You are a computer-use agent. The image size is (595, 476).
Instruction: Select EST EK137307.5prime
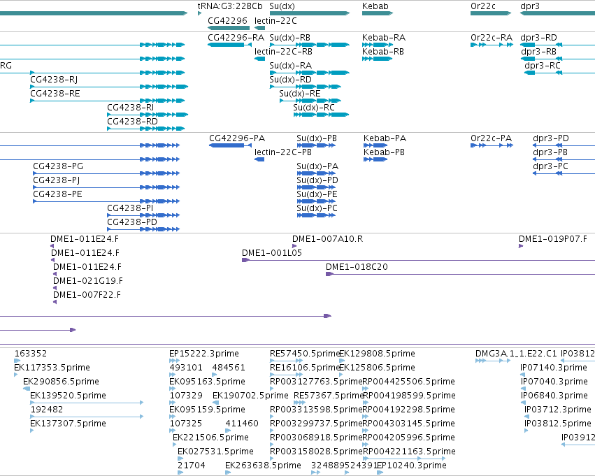pos(32,431)
